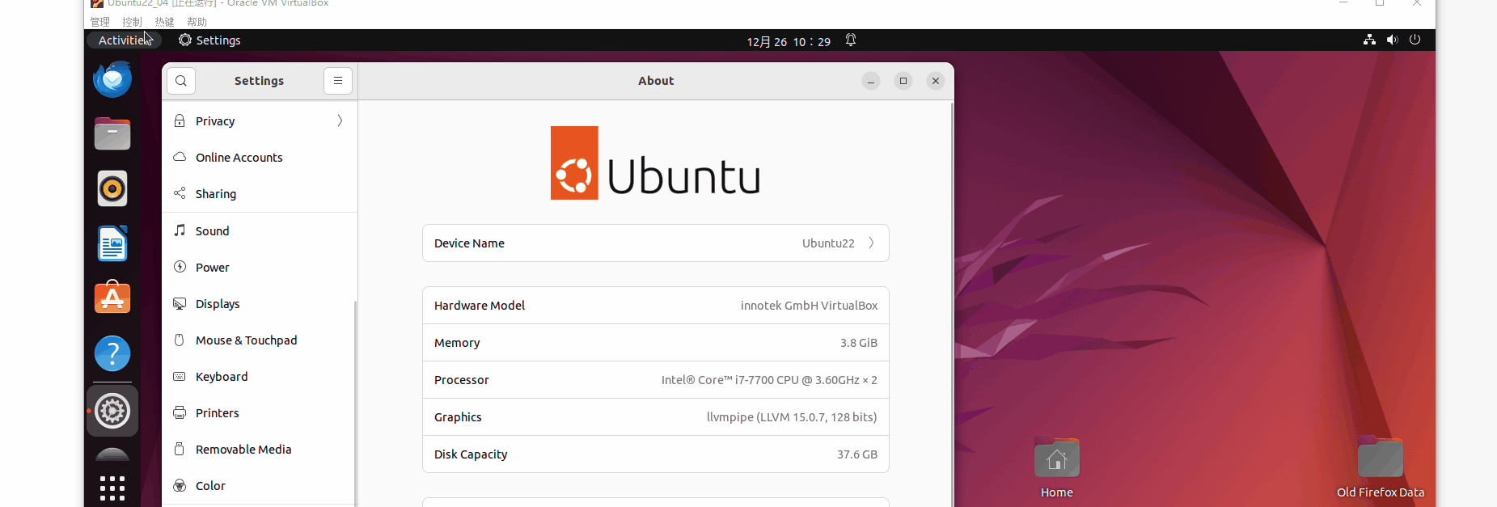The width and height of the screenshot is (1497, 507).
Task: Click the Disk Capacity 37.6 GB value
Action: pyautogui.click(x=857, y=454)
